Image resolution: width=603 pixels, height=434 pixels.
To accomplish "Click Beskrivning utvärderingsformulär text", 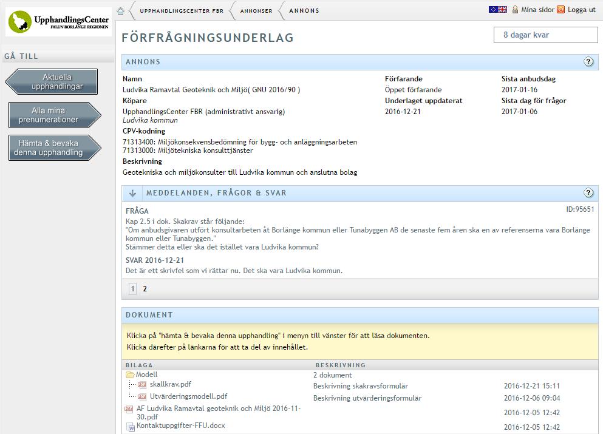I will (367, 398).
